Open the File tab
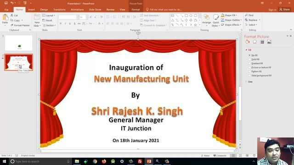Screen dimensions: 294x165 [x=6, y=10]
